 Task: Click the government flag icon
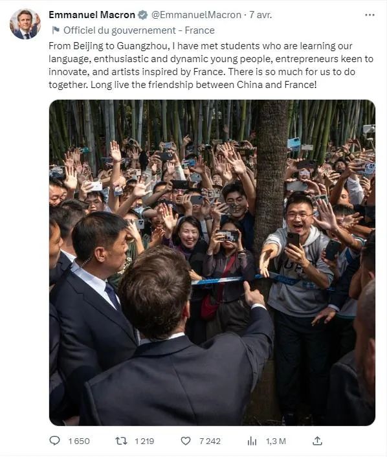coord(55,30)
